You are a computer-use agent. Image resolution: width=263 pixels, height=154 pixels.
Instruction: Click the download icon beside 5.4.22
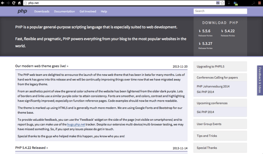pos(222,31)
